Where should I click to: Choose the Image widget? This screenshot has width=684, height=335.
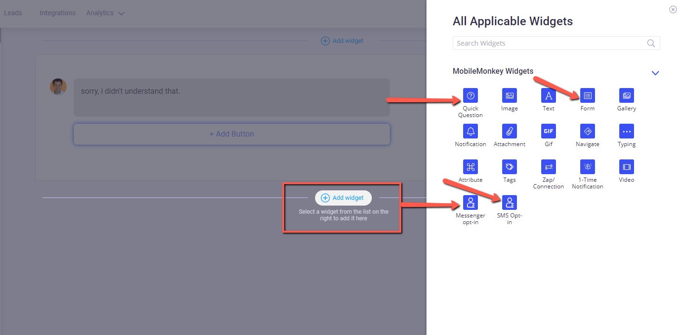tap(509, 96)
